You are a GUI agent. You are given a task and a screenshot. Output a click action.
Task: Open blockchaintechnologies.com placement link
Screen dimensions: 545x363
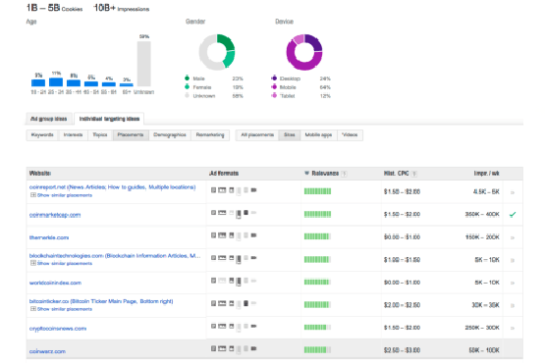click(115, 256)
